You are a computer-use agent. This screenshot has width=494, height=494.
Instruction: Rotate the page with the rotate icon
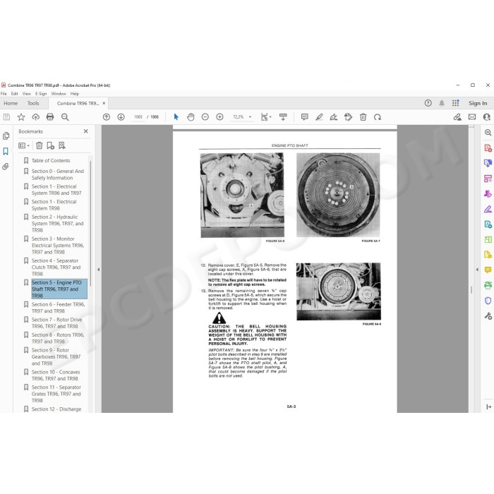pos(378,117)
